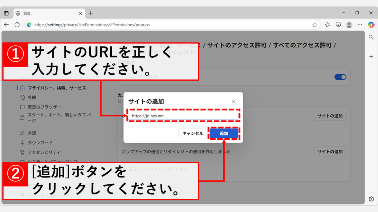The width and height of the screenshot is (378, 212).
Task: Open sidebar settings gear icon
Action: [371, 199]
